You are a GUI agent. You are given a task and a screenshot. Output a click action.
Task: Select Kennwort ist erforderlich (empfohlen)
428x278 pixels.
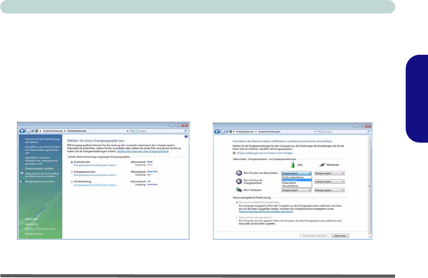click(237, 202)
